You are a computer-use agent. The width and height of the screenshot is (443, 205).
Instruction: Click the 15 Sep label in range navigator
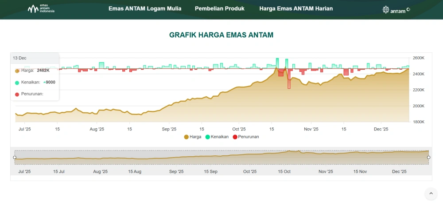210,172
